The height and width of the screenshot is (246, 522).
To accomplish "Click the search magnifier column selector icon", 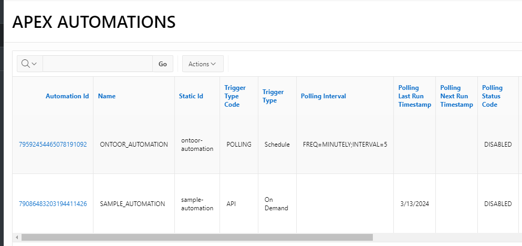I will [29, 64].
